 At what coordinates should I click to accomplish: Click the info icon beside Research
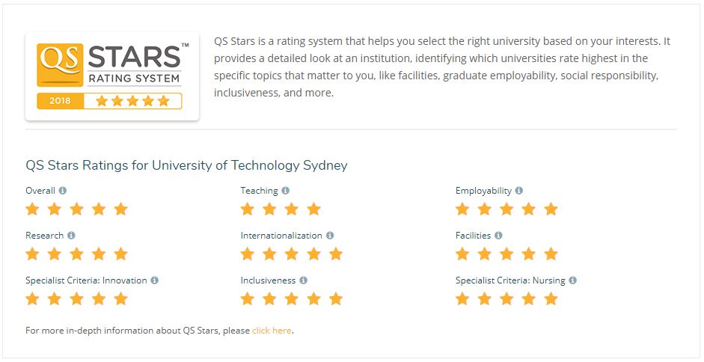[71, 236]
